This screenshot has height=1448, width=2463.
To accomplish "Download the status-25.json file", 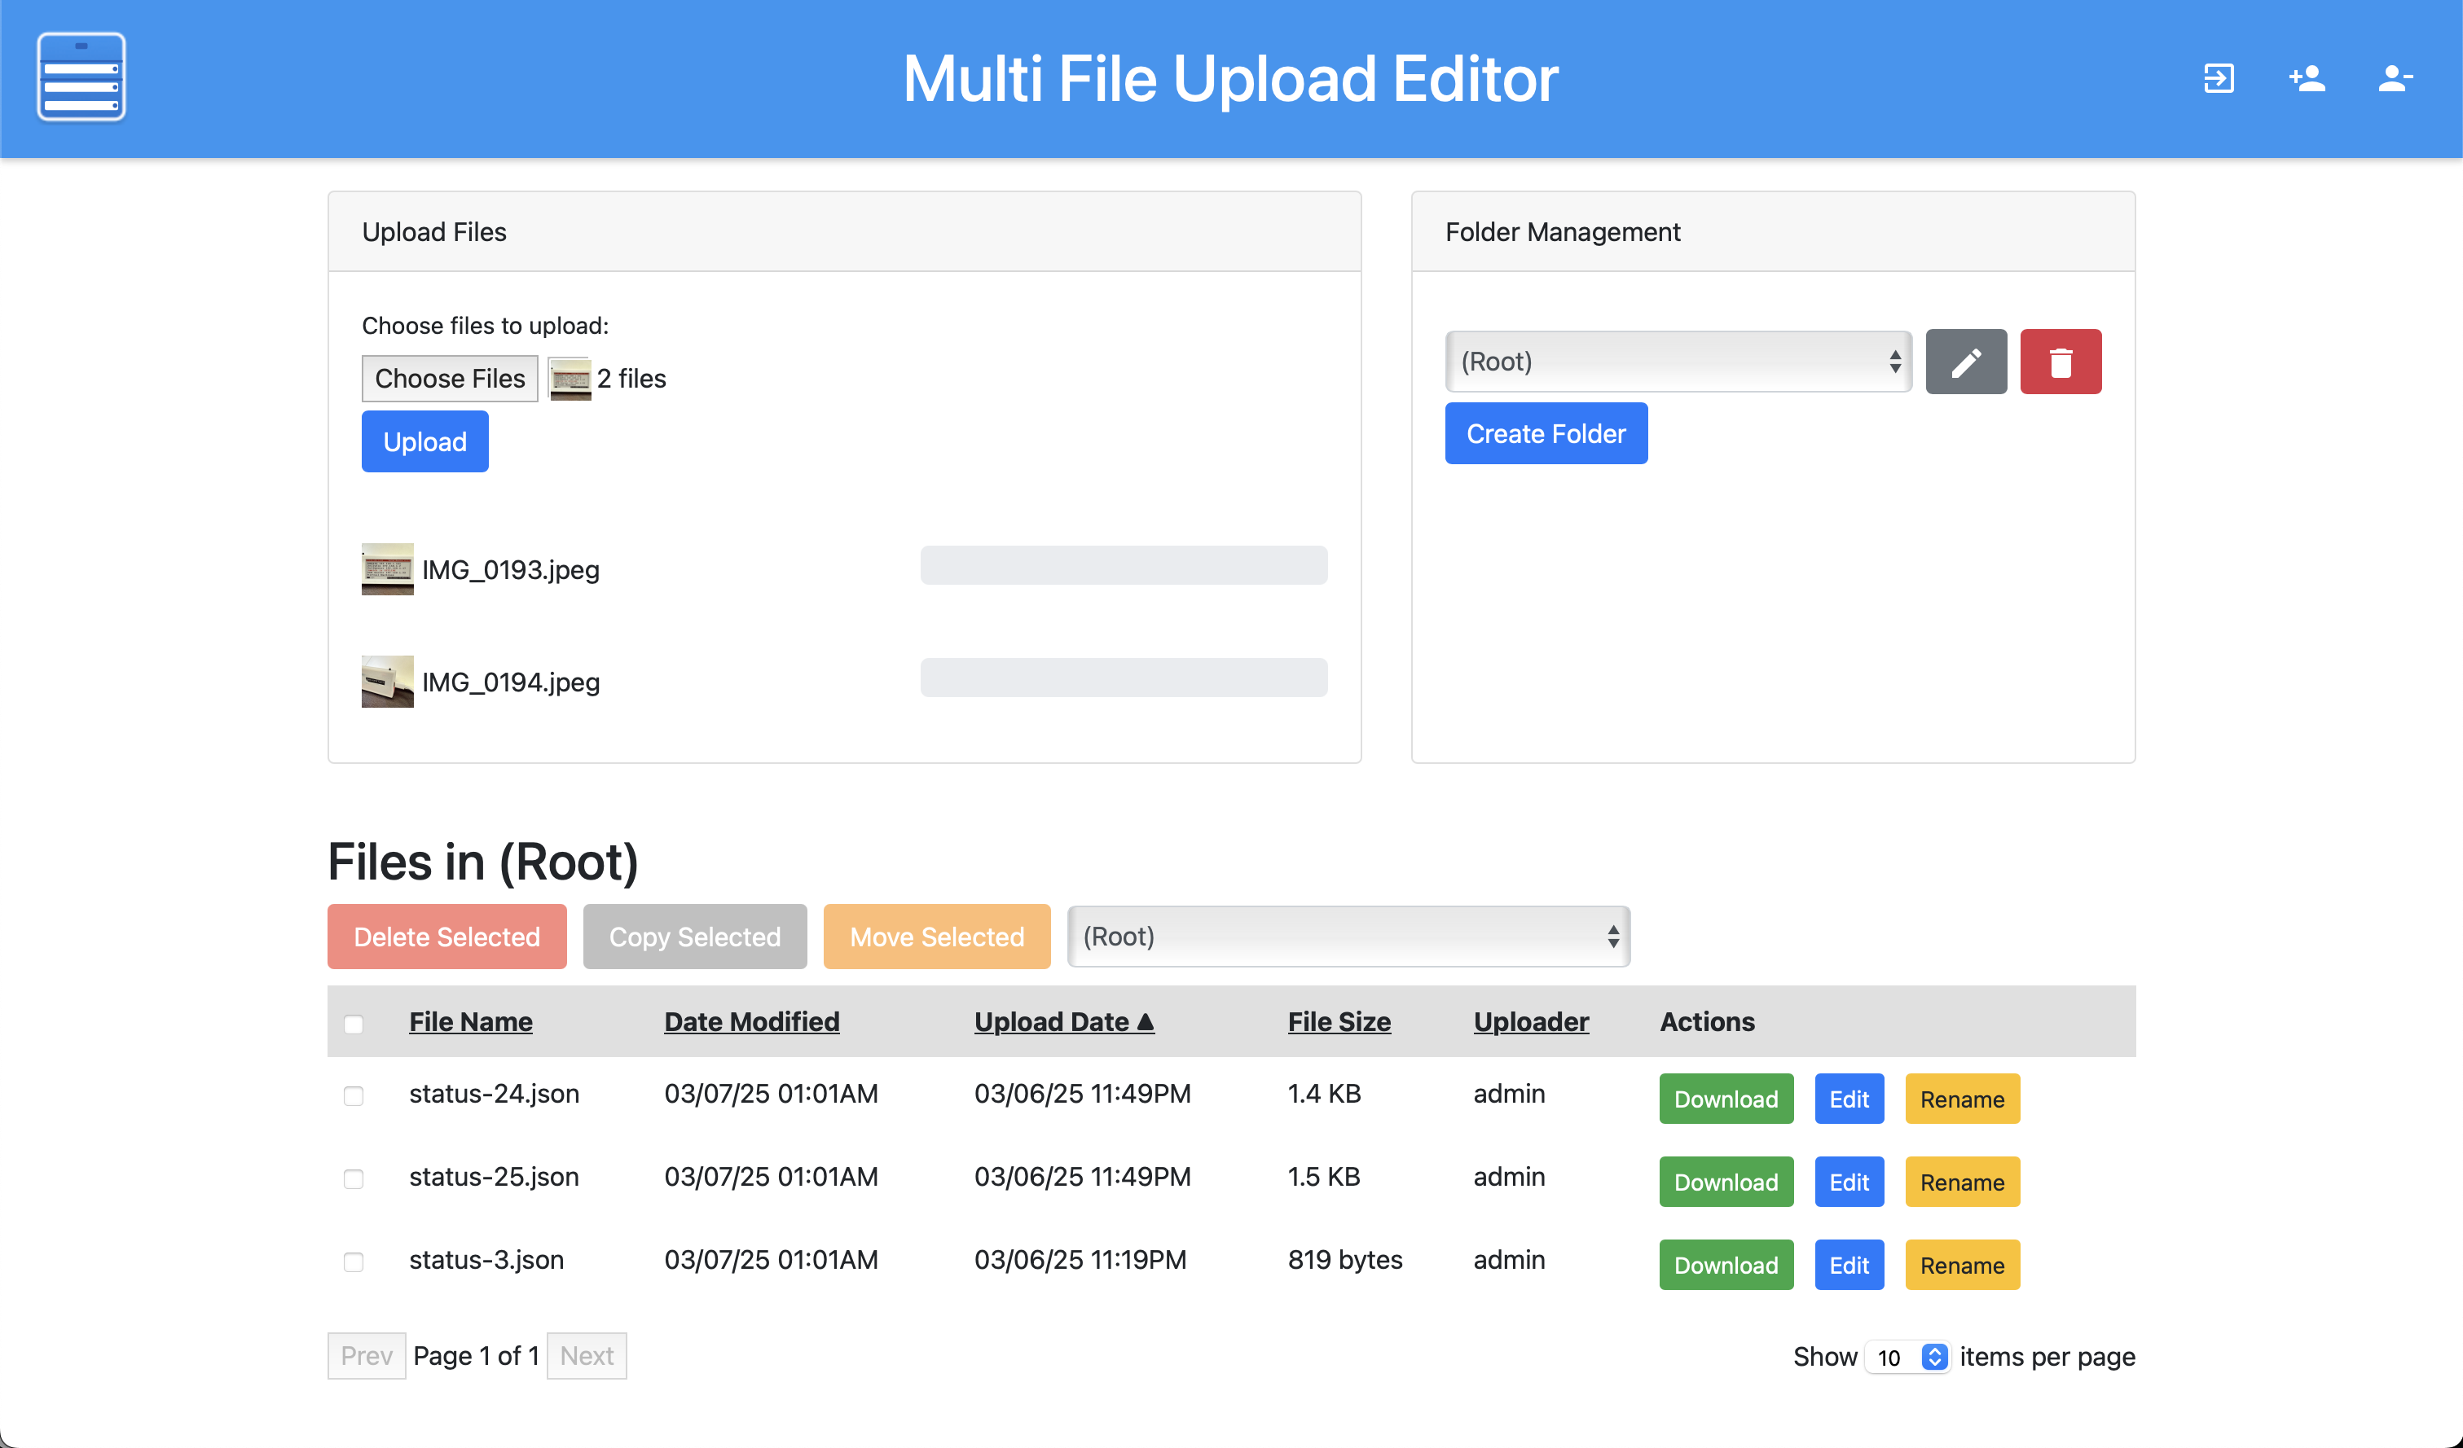I will (1725, 1183).
